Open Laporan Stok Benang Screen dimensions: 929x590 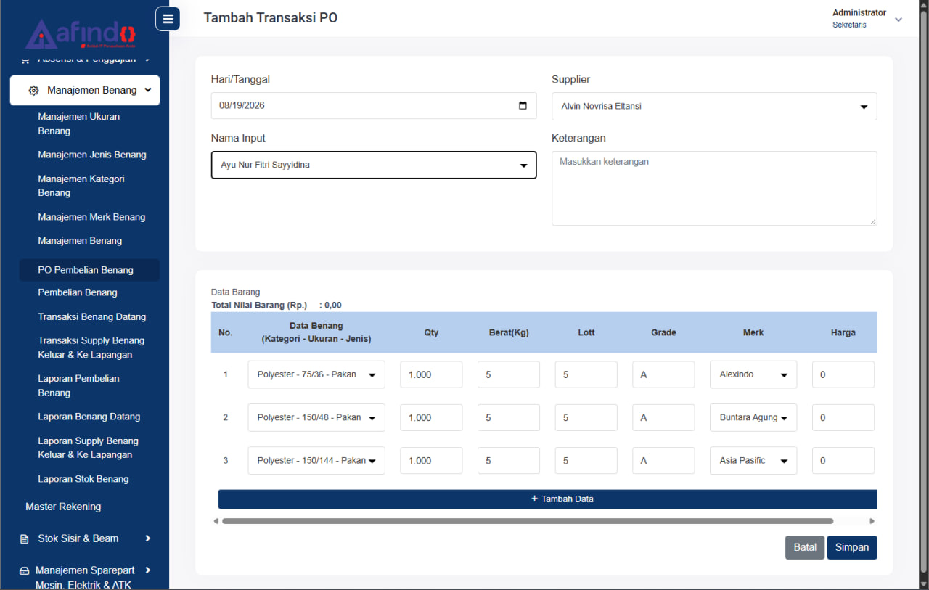pyautogui.click(x=83, y=479)
